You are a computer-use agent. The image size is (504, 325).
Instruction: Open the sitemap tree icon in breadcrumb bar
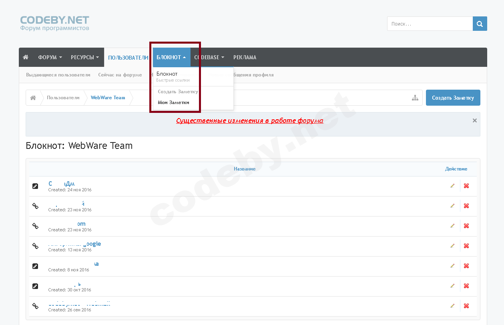click(415, 98)
